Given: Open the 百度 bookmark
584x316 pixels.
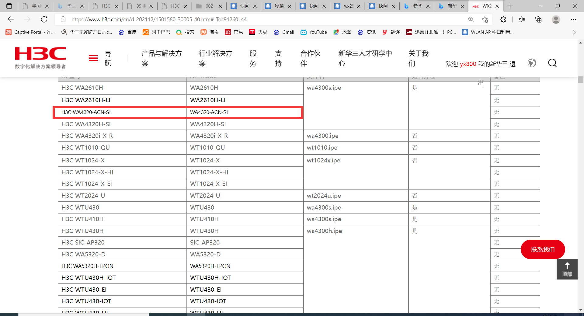Looking at the screenshot, I should pyautogui.click(x=128, y=32).
